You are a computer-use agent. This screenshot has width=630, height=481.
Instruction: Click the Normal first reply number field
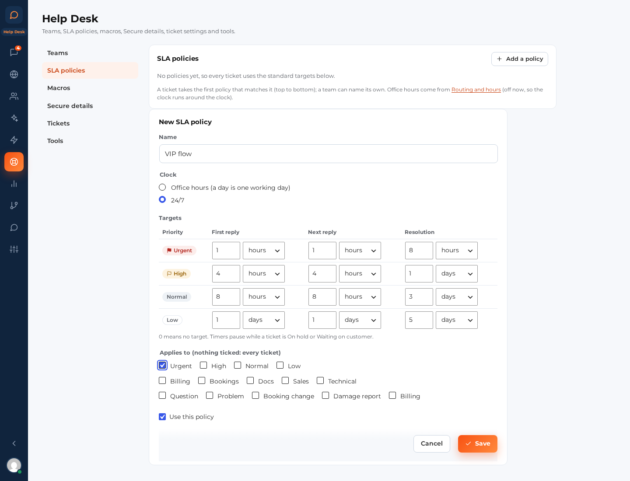coord(226,297)
